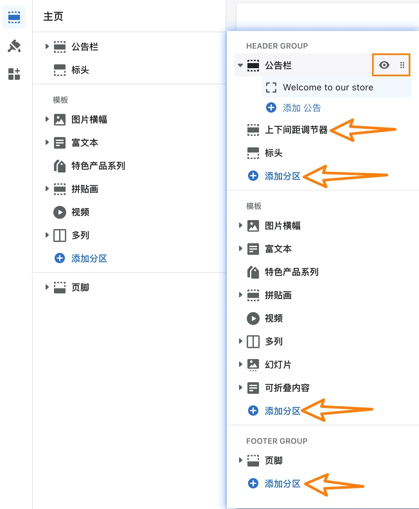Image resolution: width=419 pixels, height=509 pixels.
Task: Click 添加分区 under Header Group
Action: coord(282,176)
